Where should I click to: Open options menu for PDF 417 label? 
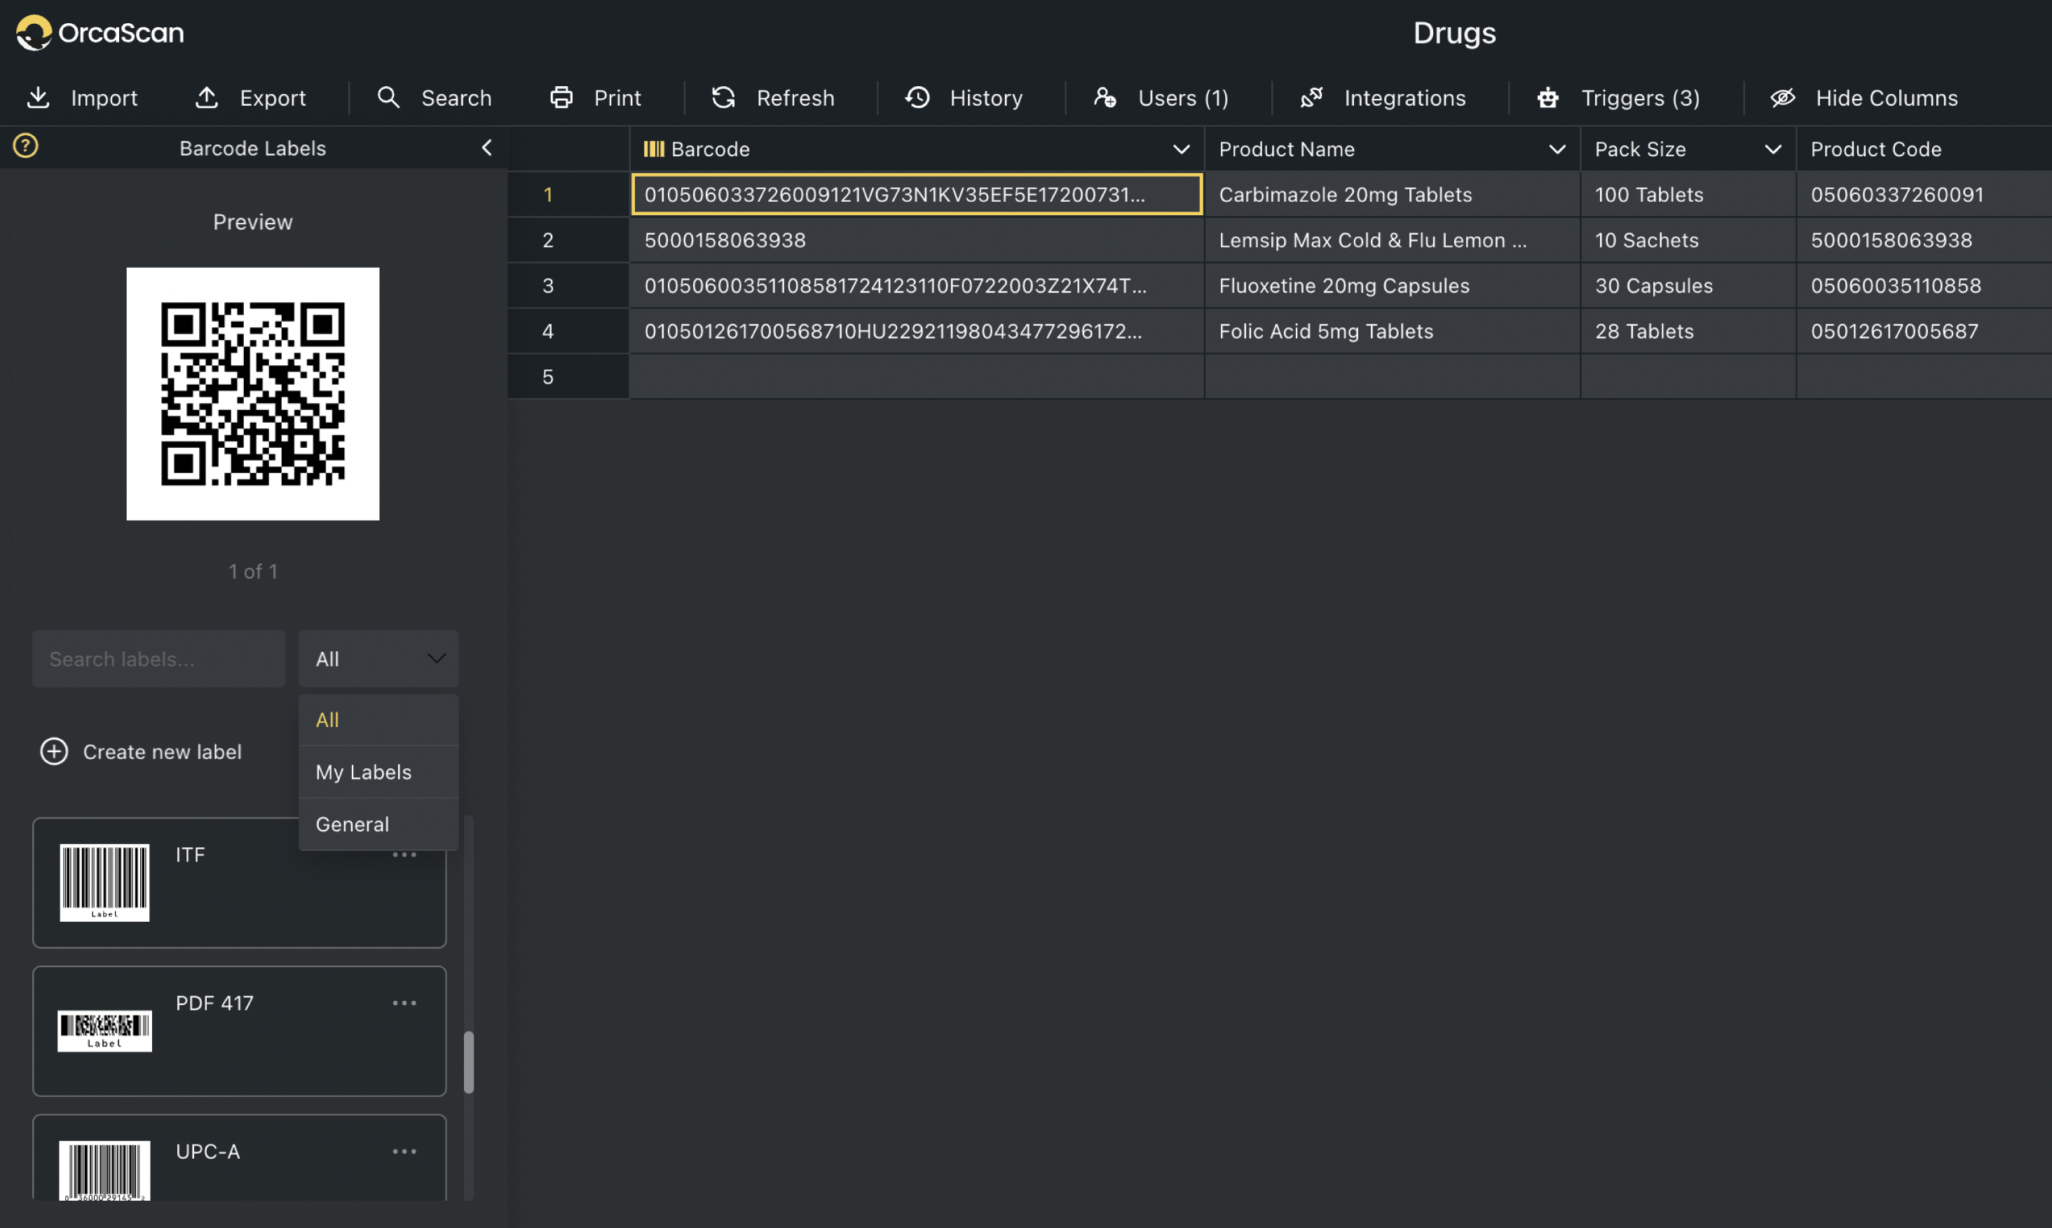(x=404, y=1003)
